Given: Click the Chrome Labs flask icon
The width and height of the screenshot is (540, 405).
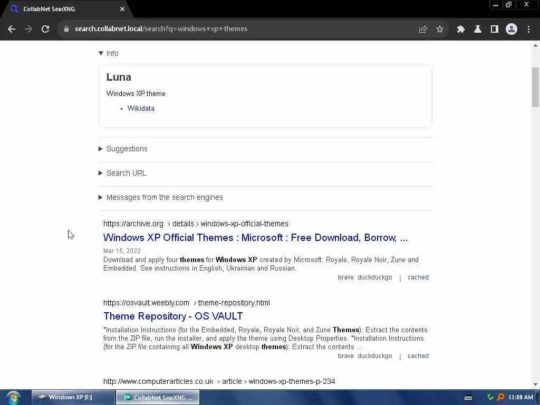Looking at the screenshot, I should click(x=478, y=30).
